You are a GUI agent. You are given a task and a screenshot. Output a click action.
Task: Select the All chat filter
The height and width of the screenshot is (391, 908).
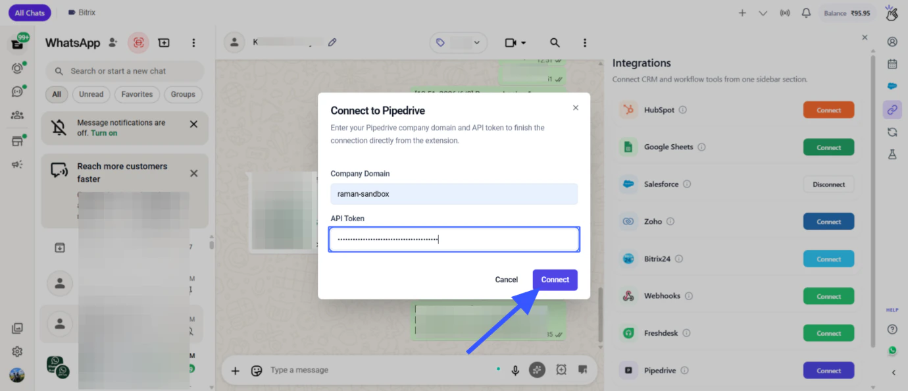click(57, 94)
